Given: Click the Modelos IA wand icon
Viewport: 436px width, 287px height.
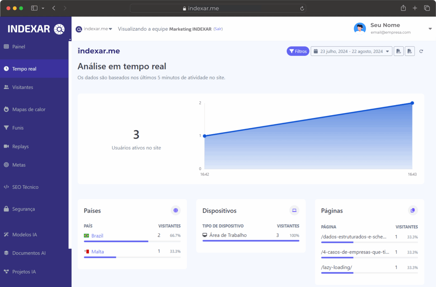Looking at the screenshot, I should point(6,234).
